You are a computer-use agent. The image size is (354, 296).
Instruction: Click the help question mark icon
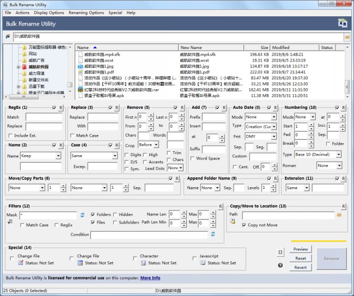click(280, 266)
